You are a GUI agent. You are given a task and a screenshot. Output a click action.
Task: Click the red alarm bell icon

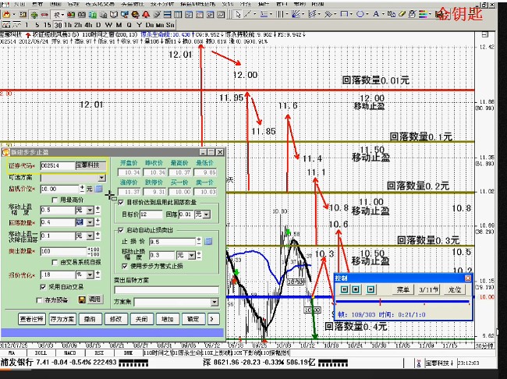click(146, 15)
